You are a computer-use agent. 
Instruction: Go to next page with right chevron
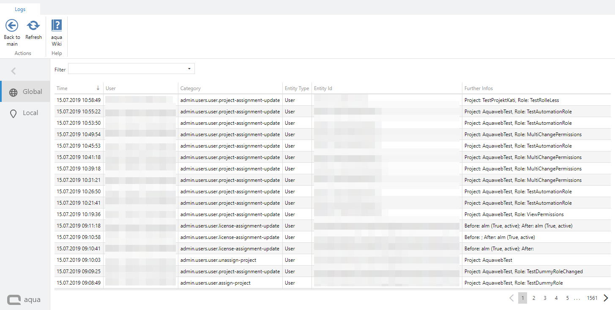coord(606,298)
